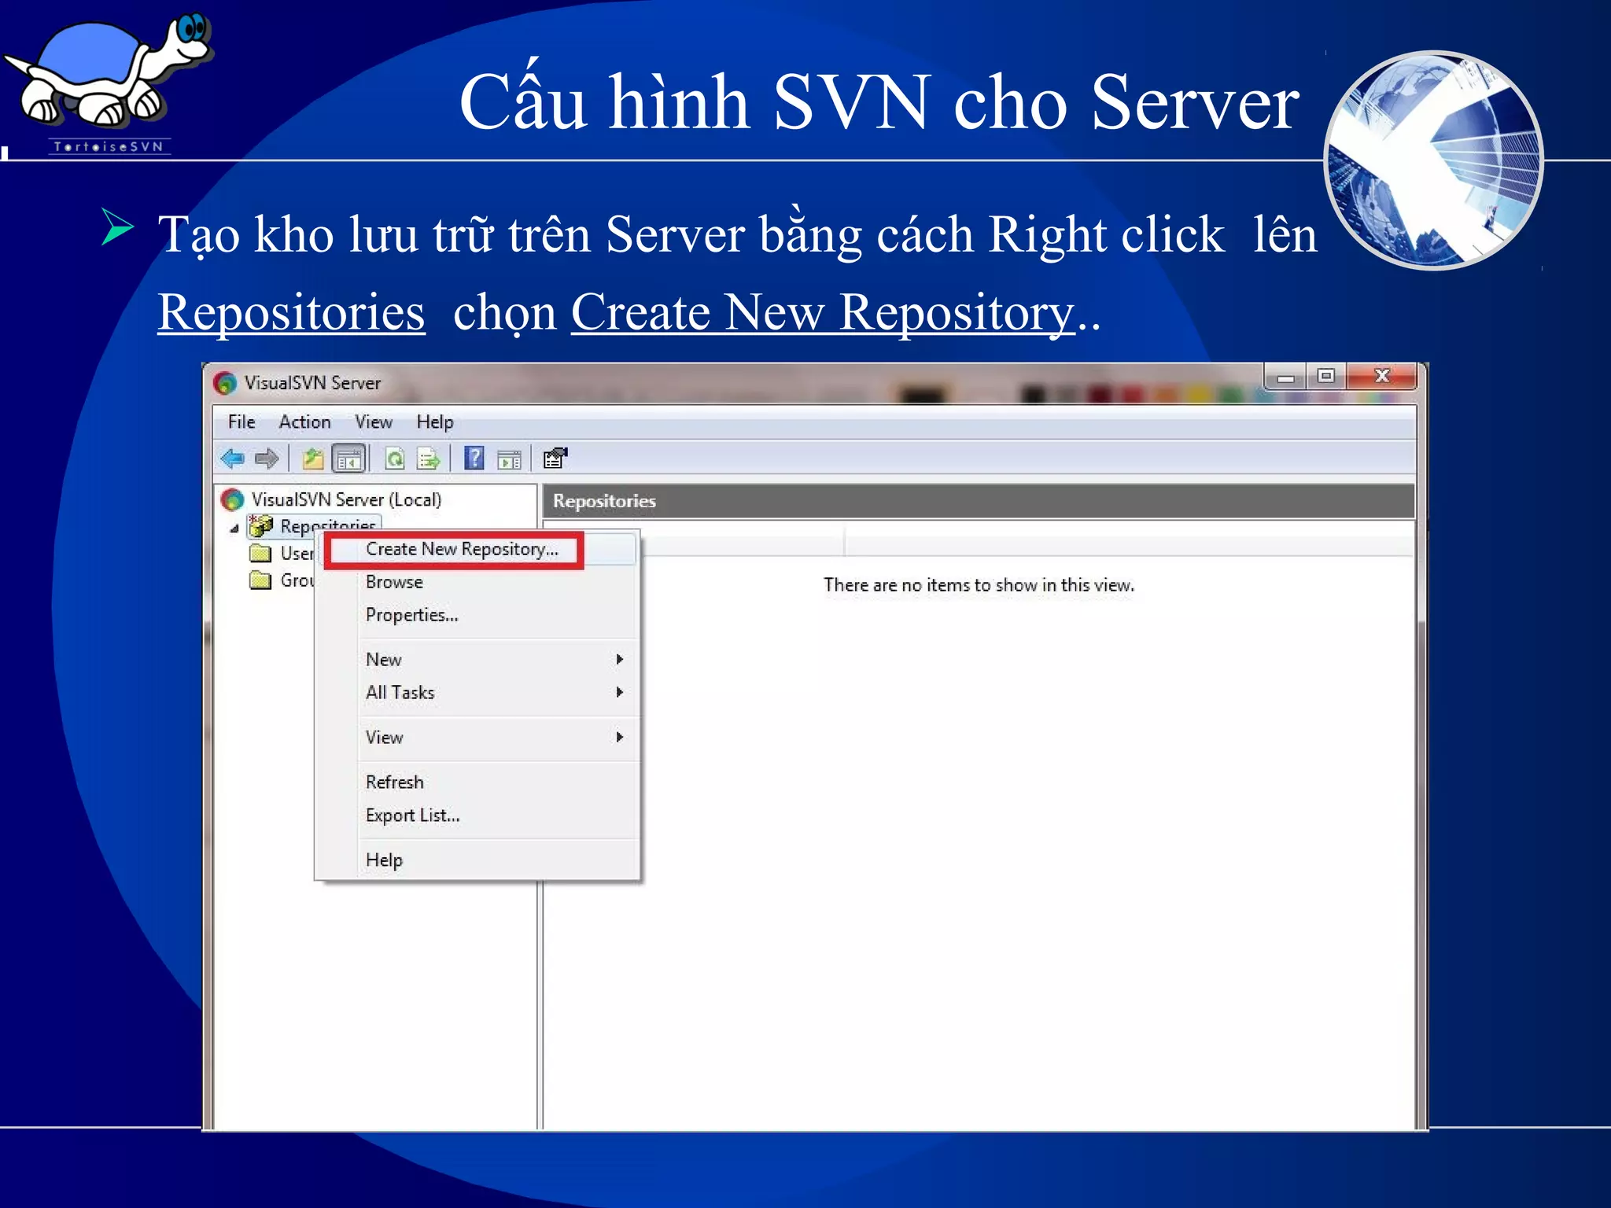Close the VisualSVN Server window
Screen dimensions: 1611x1208
(1382, 377)
